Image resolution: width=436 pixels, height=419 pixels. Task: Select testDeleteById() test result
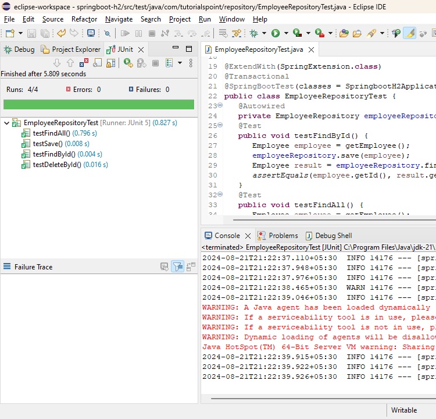point(57,165)
